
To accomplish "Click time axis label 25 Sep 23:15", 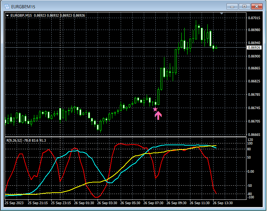I will point(61,203).
